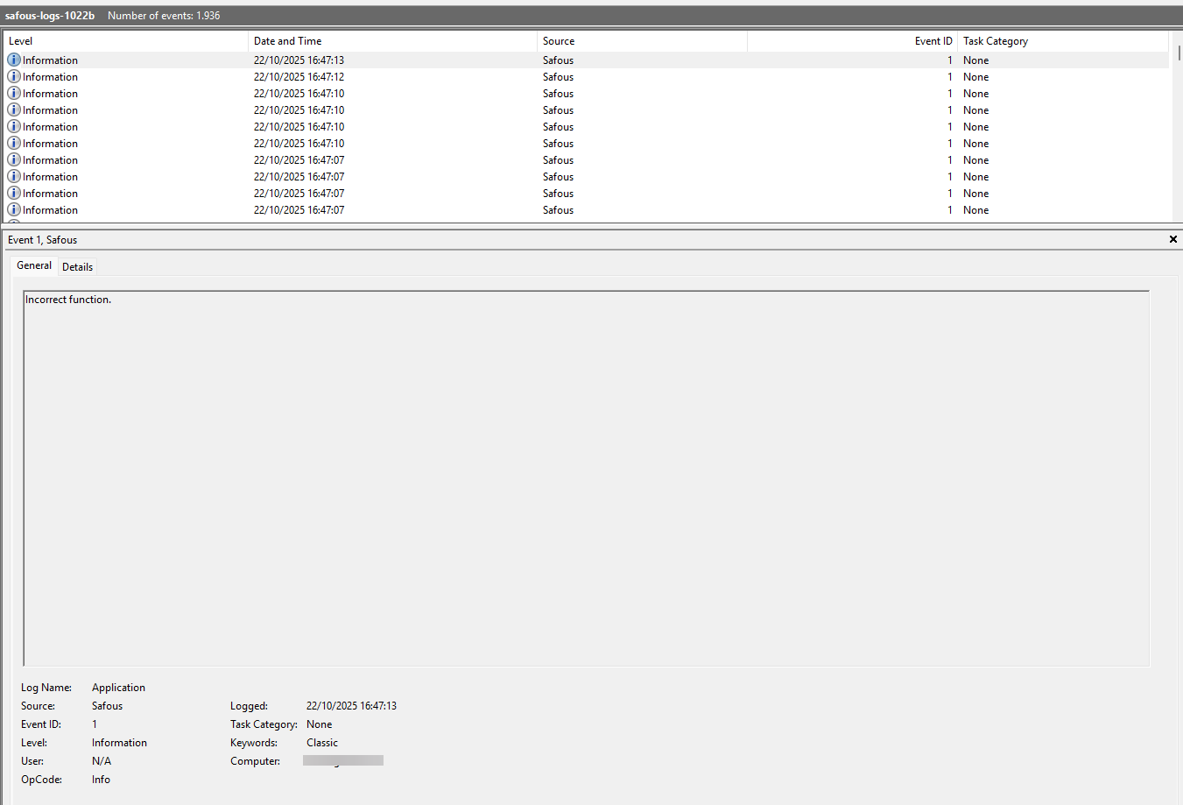This screenshot has height=805, width=1183.
Task: Click the Logged timestamp value in event details
Action: [351, 706]
